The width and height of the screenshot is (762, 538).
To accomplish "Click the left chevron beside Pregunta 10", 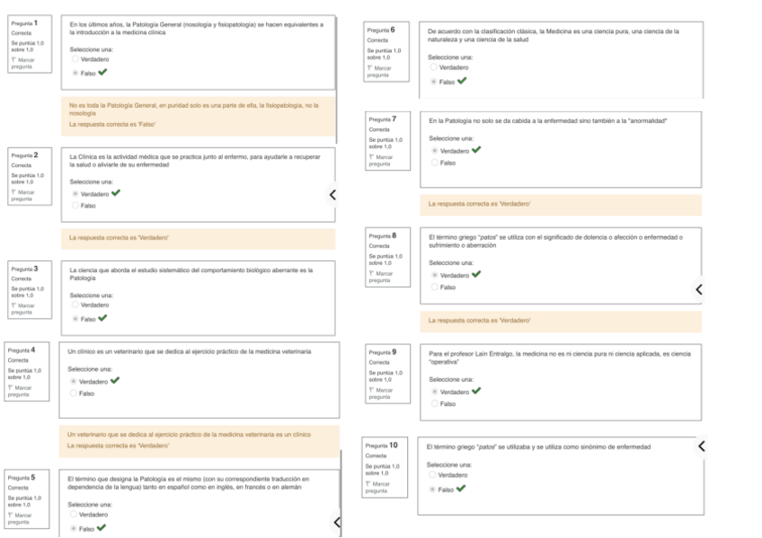I will 702,445.
